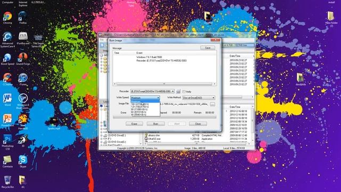The image size is (341, 192).
Task: Select the Advanced SystemCare 4 desktop icon
Action: coord(7,39)
